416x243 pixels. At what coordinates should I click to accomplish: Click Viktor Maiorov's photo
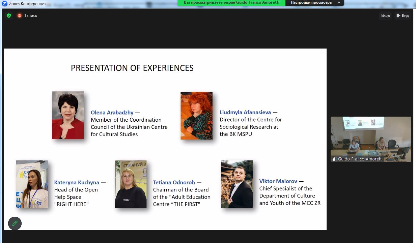coord(237,184)
